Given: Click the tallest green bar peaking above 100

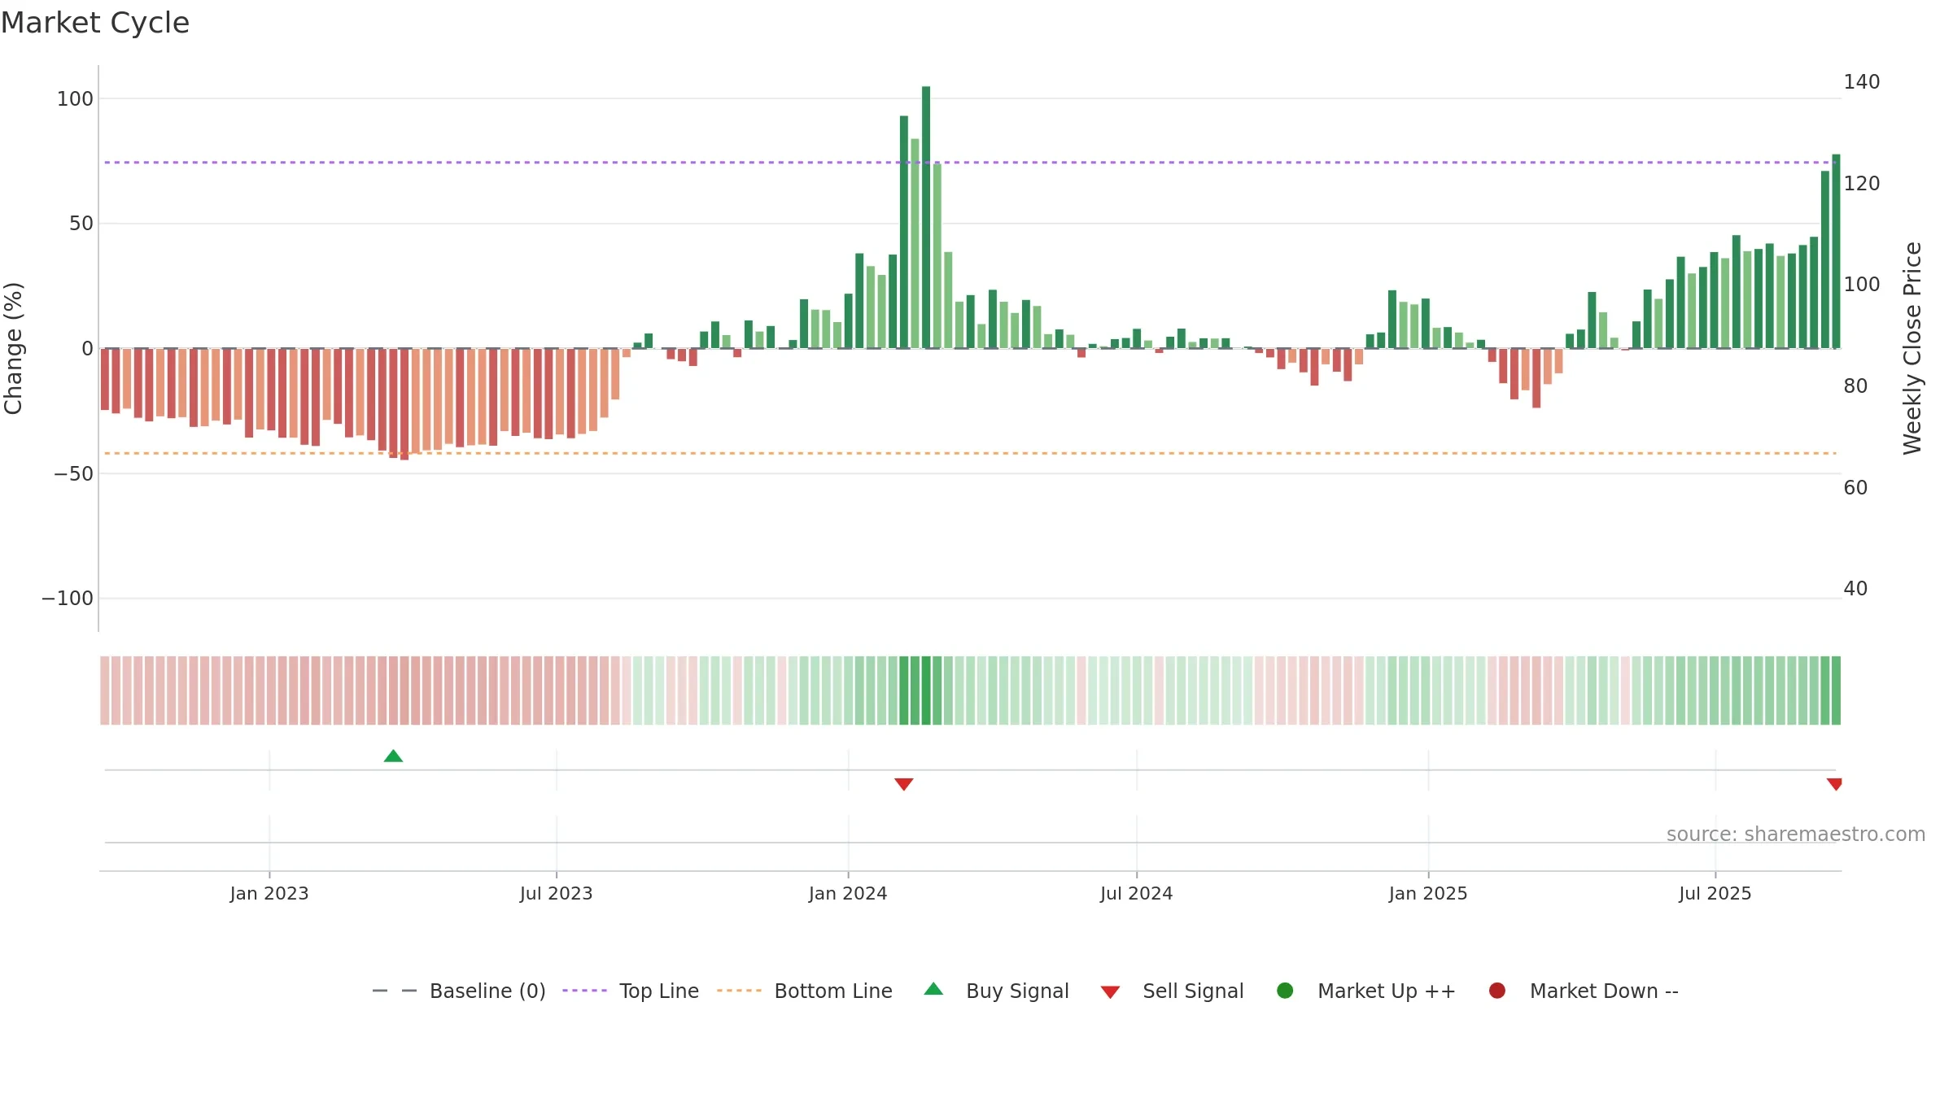Looking at the screenshot, I should click(x=926, y=217).
